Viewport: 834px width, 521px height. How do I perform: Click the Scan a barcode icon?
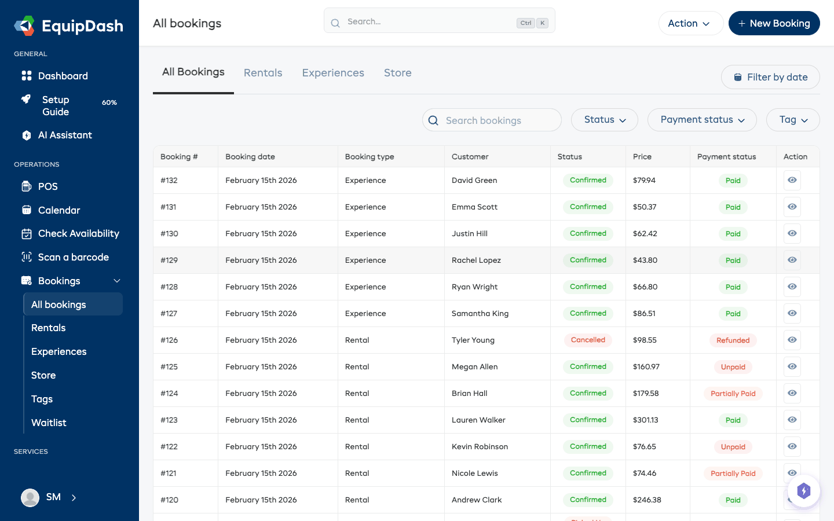(27, 256)
